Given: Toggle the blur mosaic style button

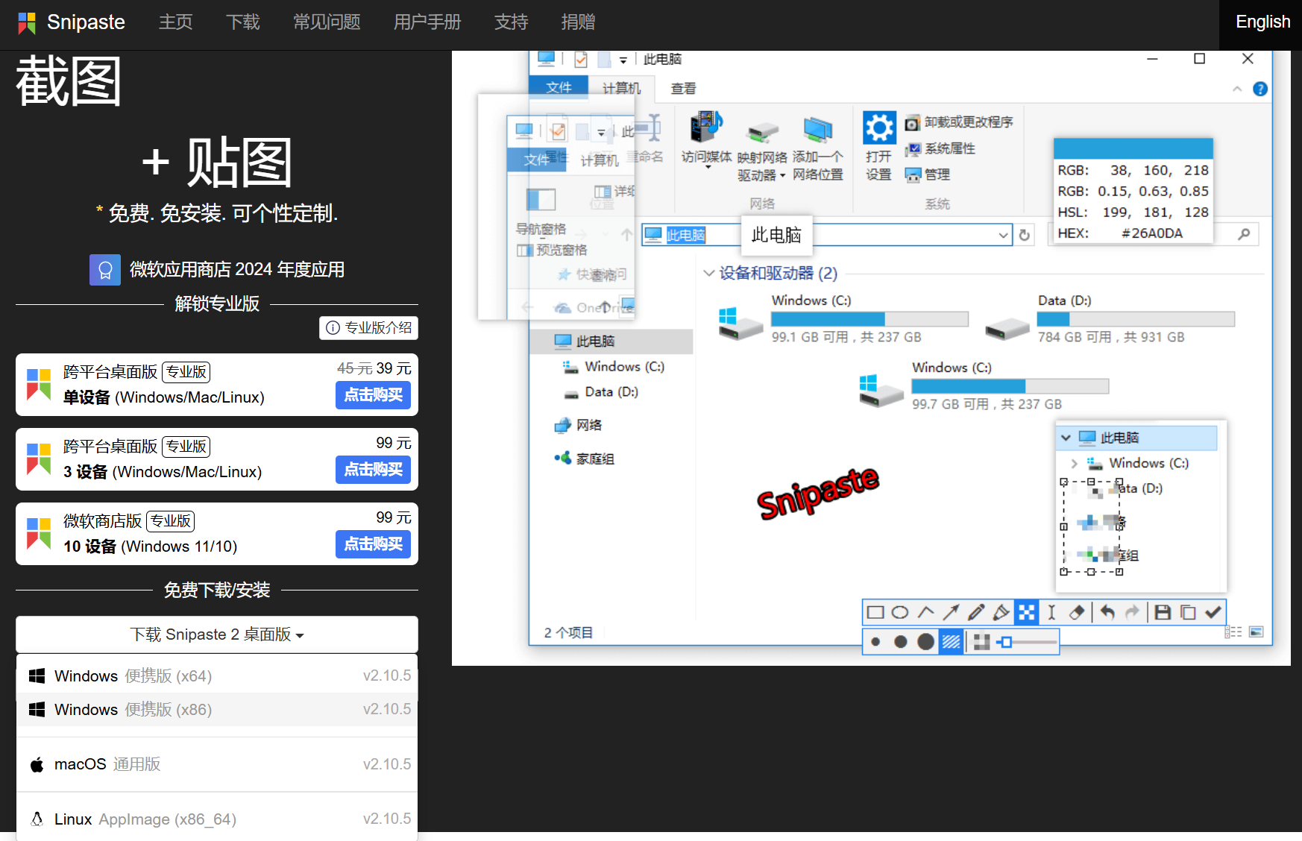Looking at the screenshot, I should pyautogui.click(x=982, y=642).
